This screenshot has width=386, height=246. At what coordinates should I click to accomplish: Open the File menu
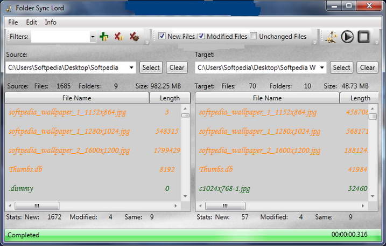[x=13, y=22]
